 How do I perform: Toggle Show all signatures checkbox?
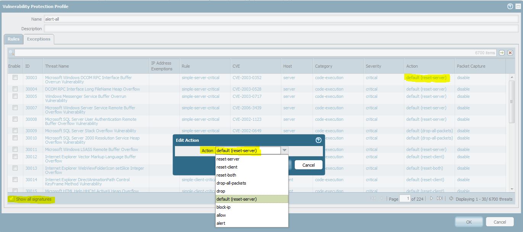click(12, 199)
